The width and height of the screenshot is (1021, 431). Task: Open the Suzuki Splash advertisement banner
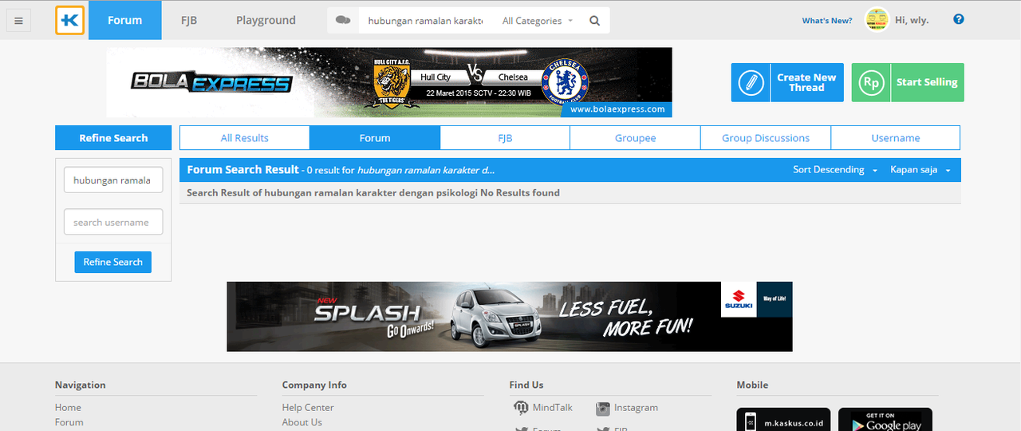pyautogui.click(x=510, y=316)
